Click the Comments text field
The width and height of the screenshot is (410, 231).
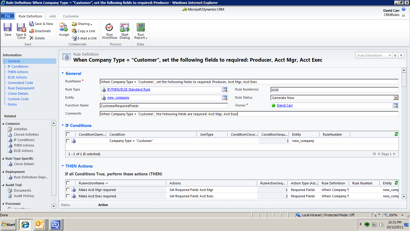click(249, 114)
